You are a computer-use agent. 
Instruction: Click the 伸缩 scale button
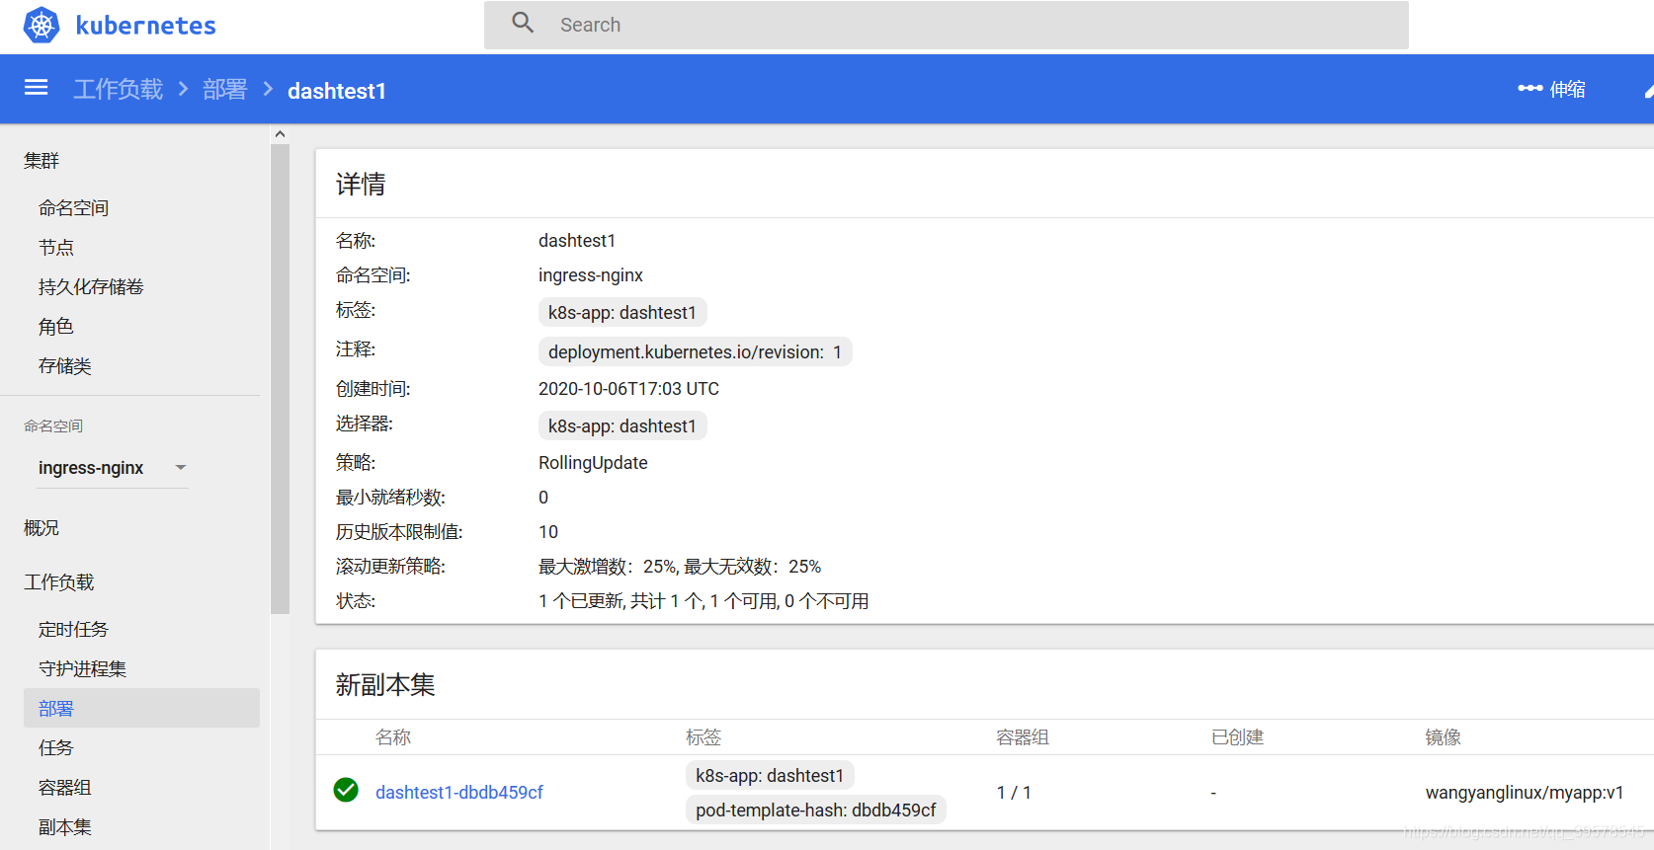point(1552,89)
